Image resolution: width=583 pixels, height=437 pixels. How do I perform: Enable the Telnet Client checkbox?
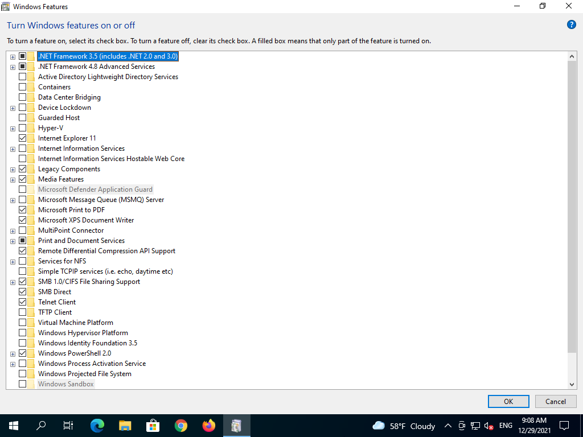point(23,302)
